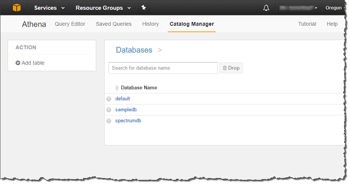Select the spectrumdb radio button
This screenshot has height=184, width=350.
point(109,121)
